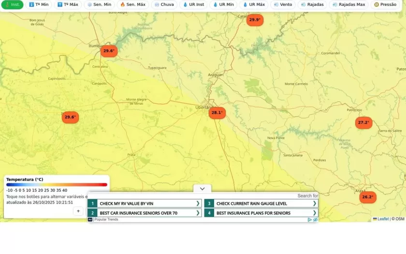The width and height of the screenshot is (406, 254).
Task: Click the 29.6° marker near Ituiutaba
Action: pyautogui.click(x=70, y=117)
